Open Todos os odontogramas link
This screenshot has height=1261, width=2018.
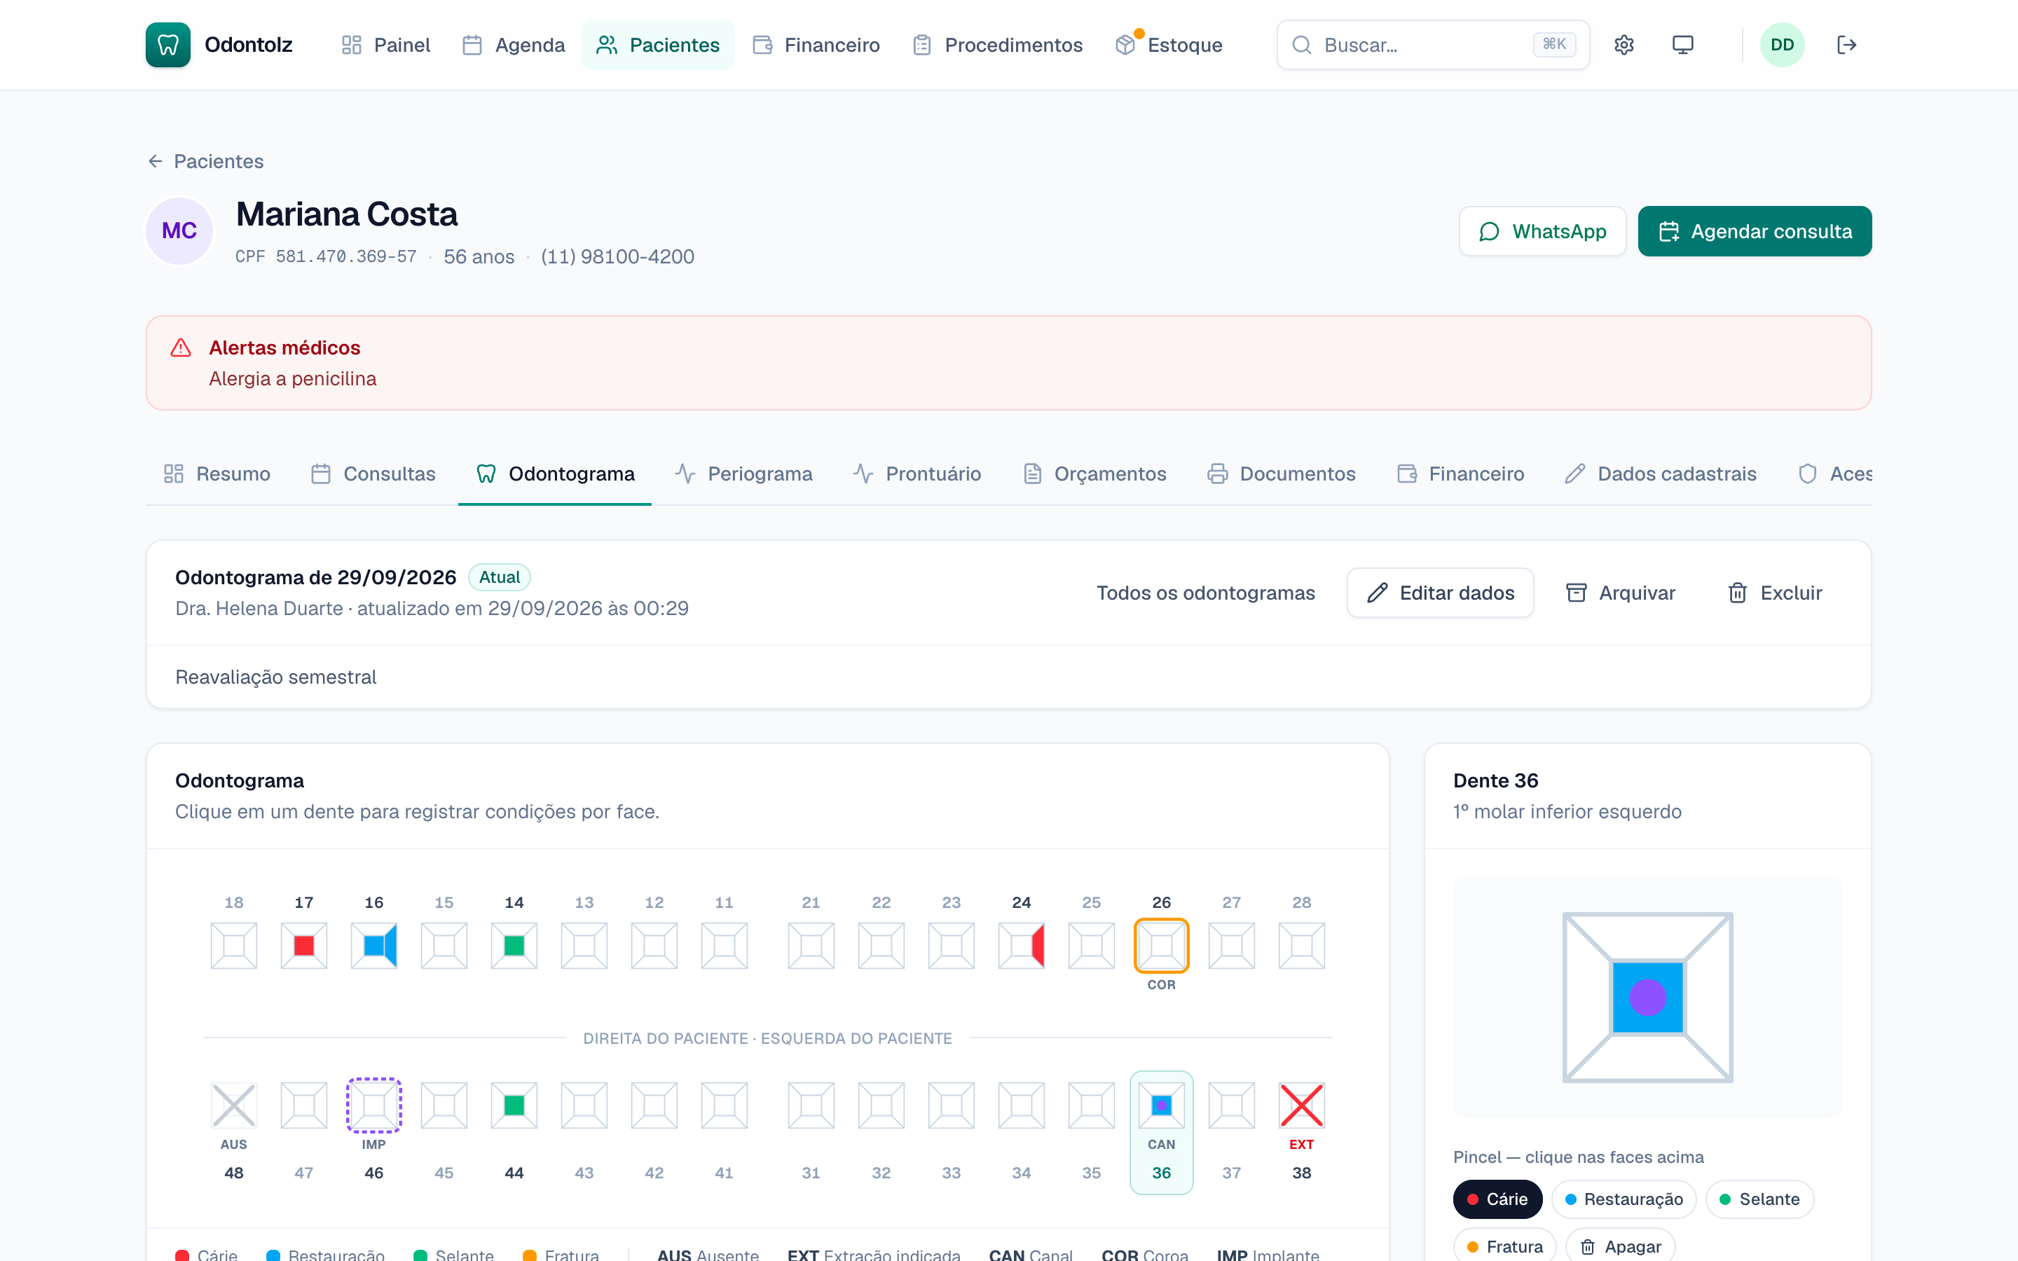coord(1205,593)
